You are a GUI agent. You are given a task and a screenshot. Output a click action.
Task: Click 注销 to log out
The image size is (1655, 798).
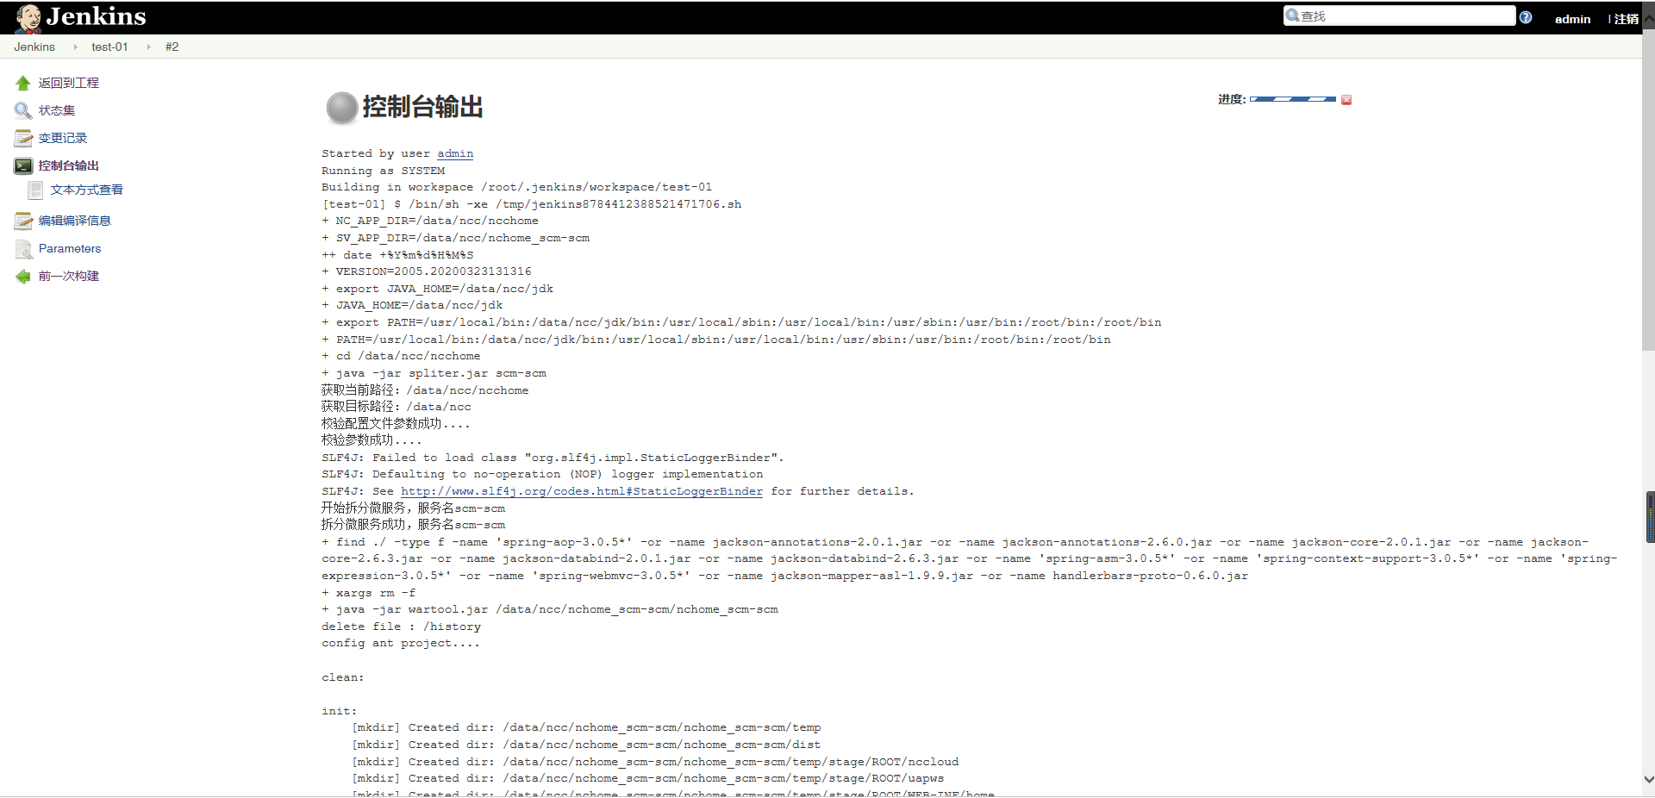click(1626, 19)
